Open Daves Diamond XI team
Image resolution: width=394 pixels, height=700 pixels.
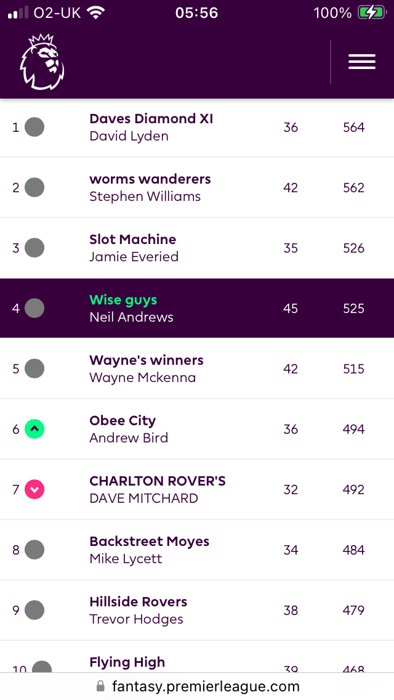pos(151,119)
